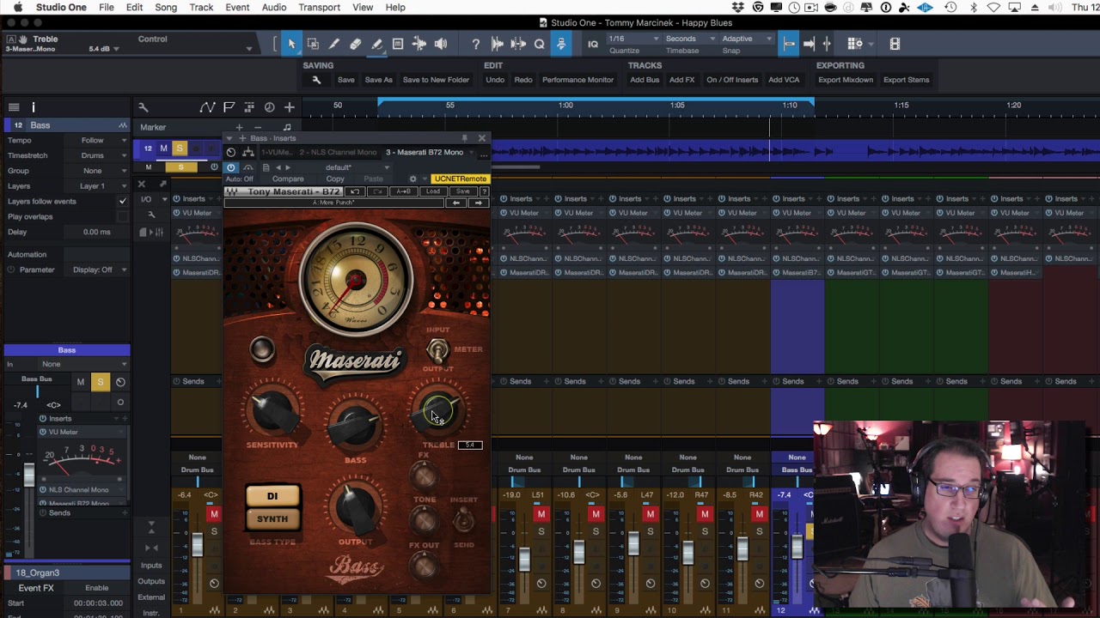The image size is (1100, 618).
Task: Click the plugin settings gear icon
Action: click(x=412, y=179)
